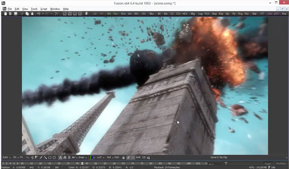289x169 pixels.
Task: Toggle the B buffer view button
Action: 69,157
